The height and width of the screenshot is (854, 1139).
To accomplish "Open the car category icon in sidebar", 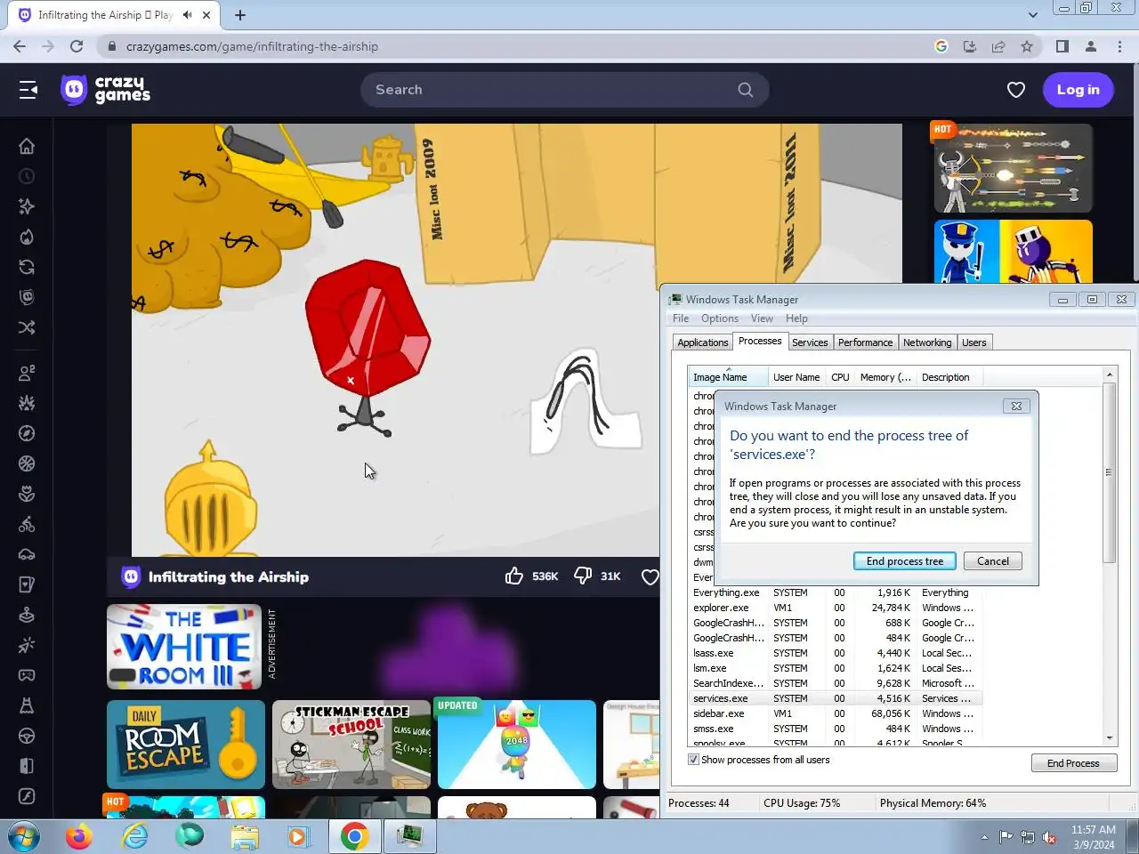I will point(27,554).
